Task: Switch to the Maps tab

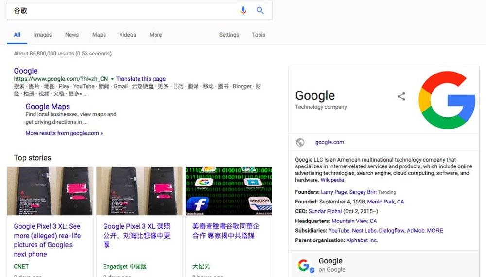Action: coord(99,35)
